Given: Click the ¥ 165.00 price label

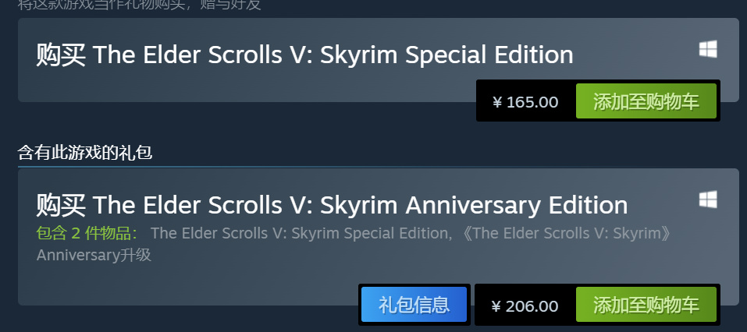Looking at the screenshot, I should [x=525, y=102].
